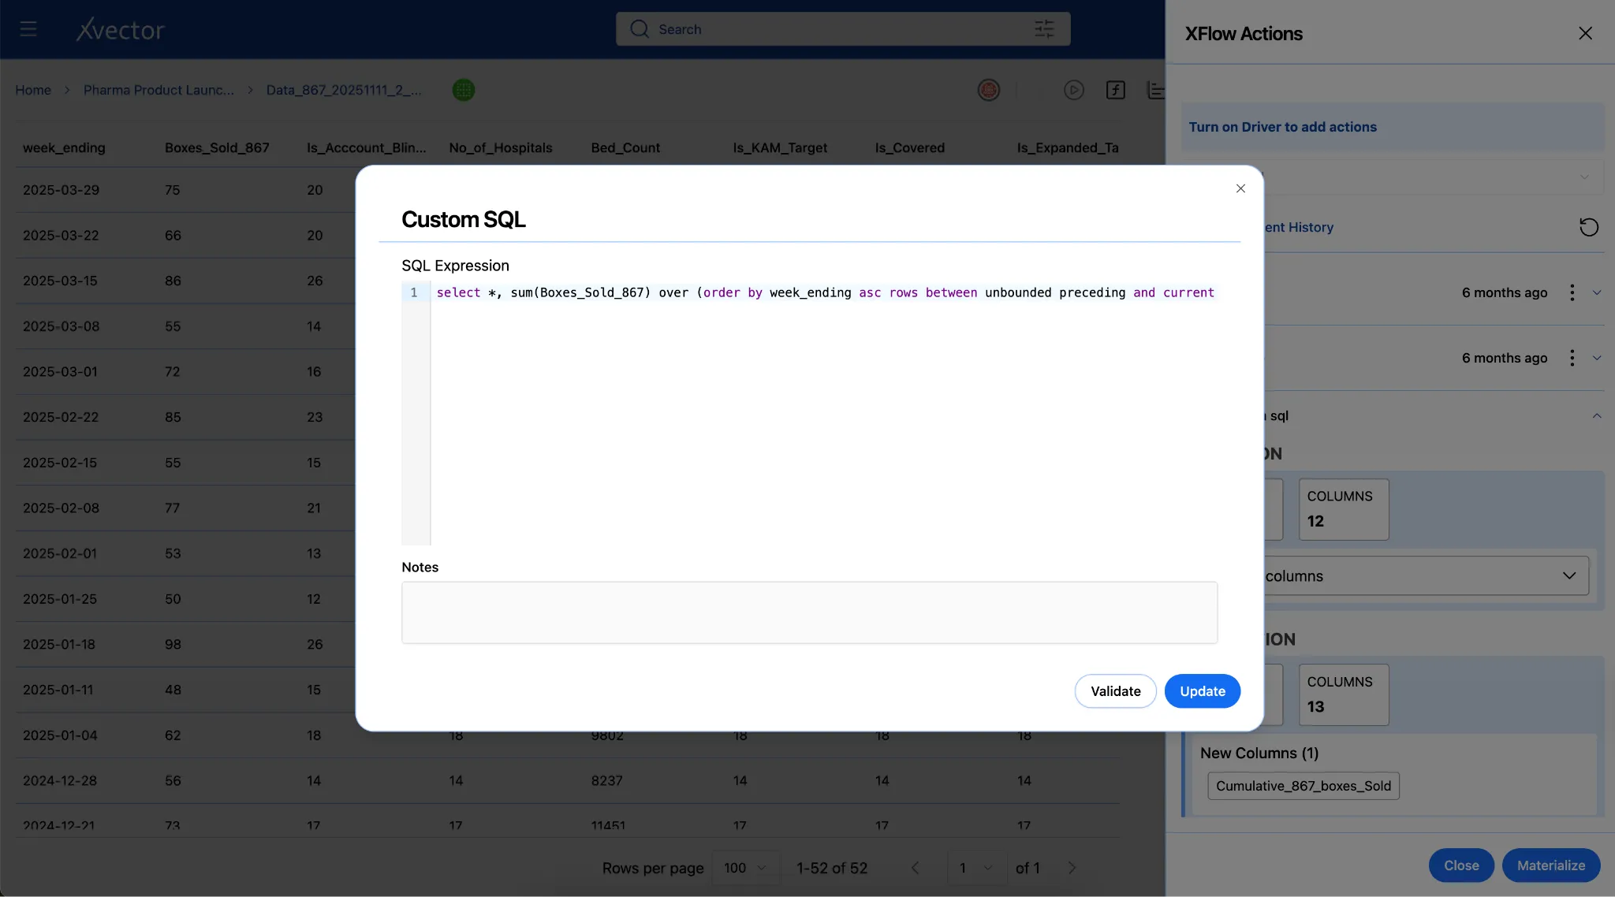Go to the next page
This screenshot has width=1615, height=897.
(1072, 868)
